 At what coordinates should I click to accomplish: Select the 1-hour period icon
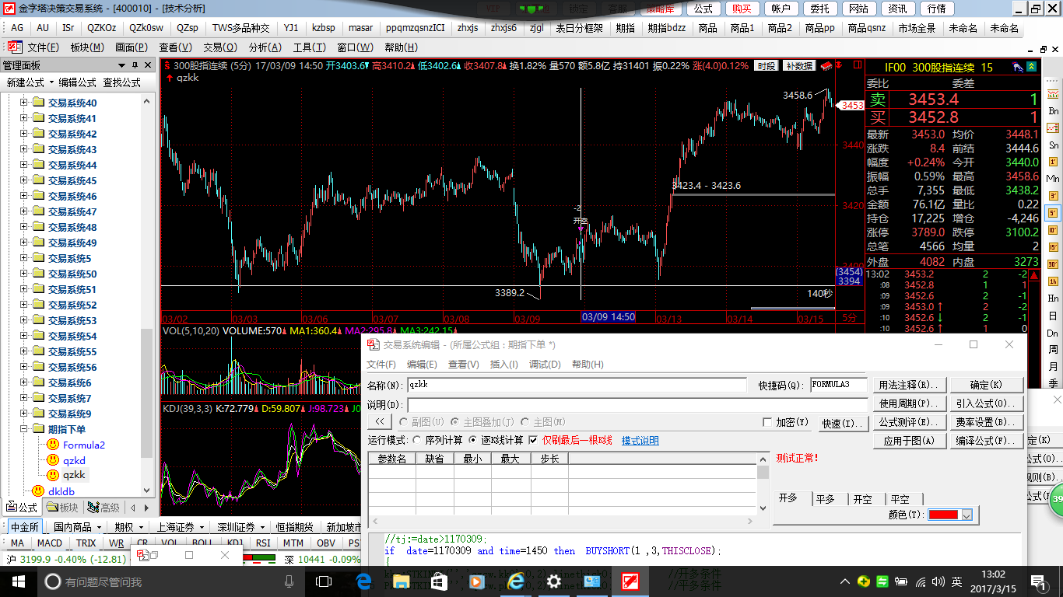point(1053,281)
